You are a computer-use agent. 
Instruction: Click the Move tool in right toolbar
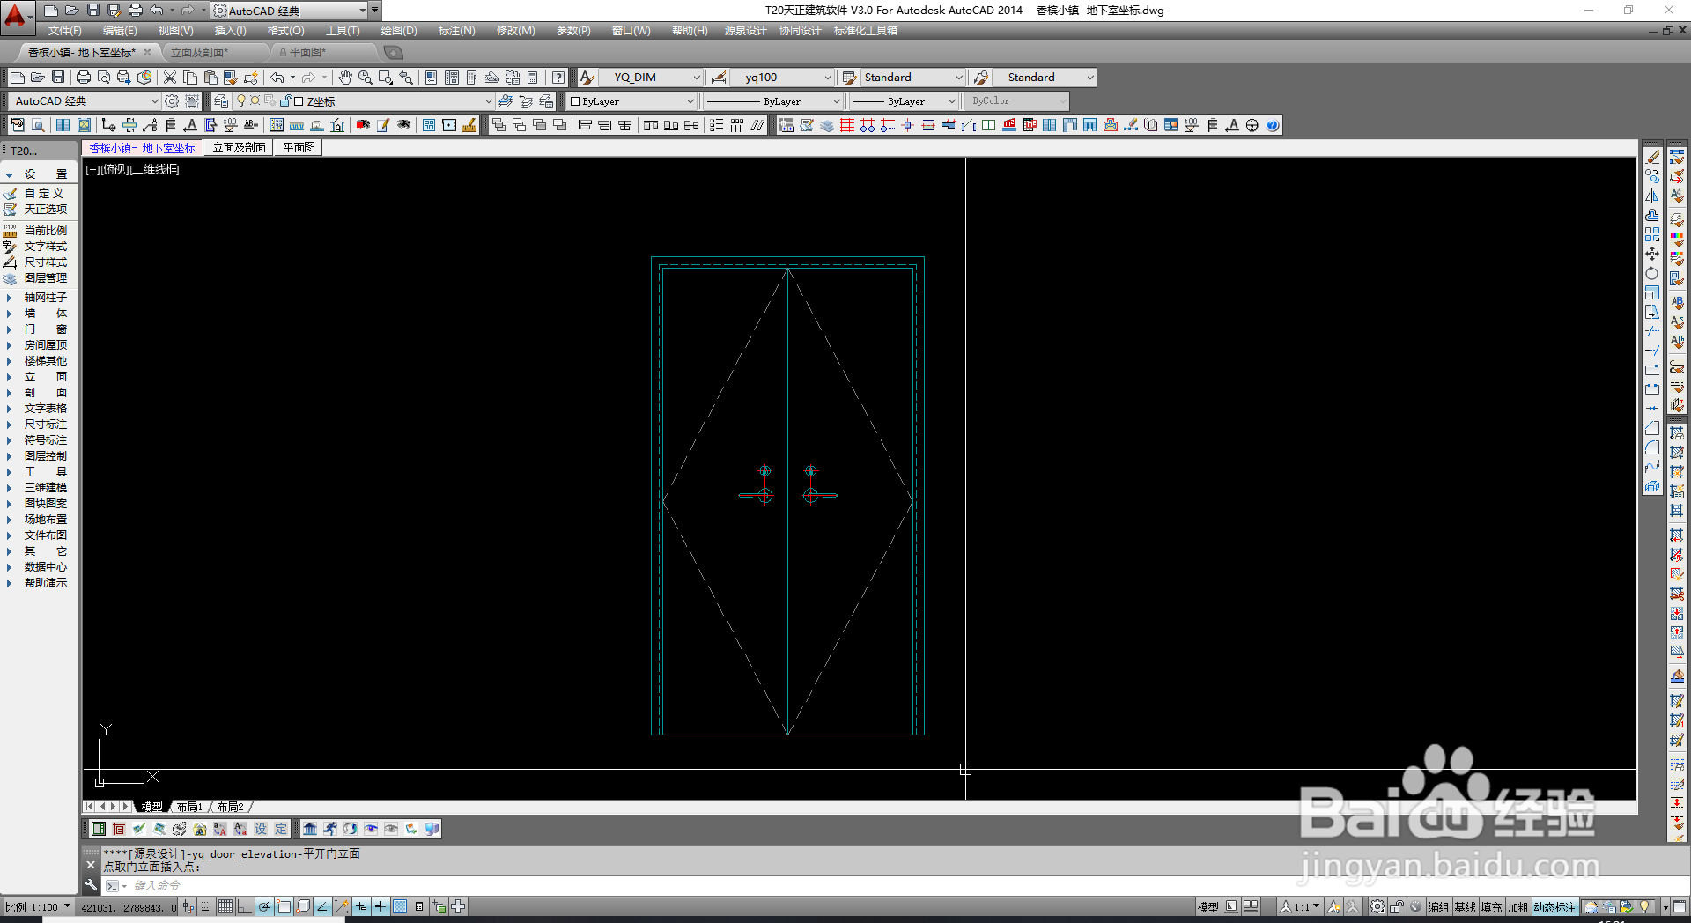1652,254
